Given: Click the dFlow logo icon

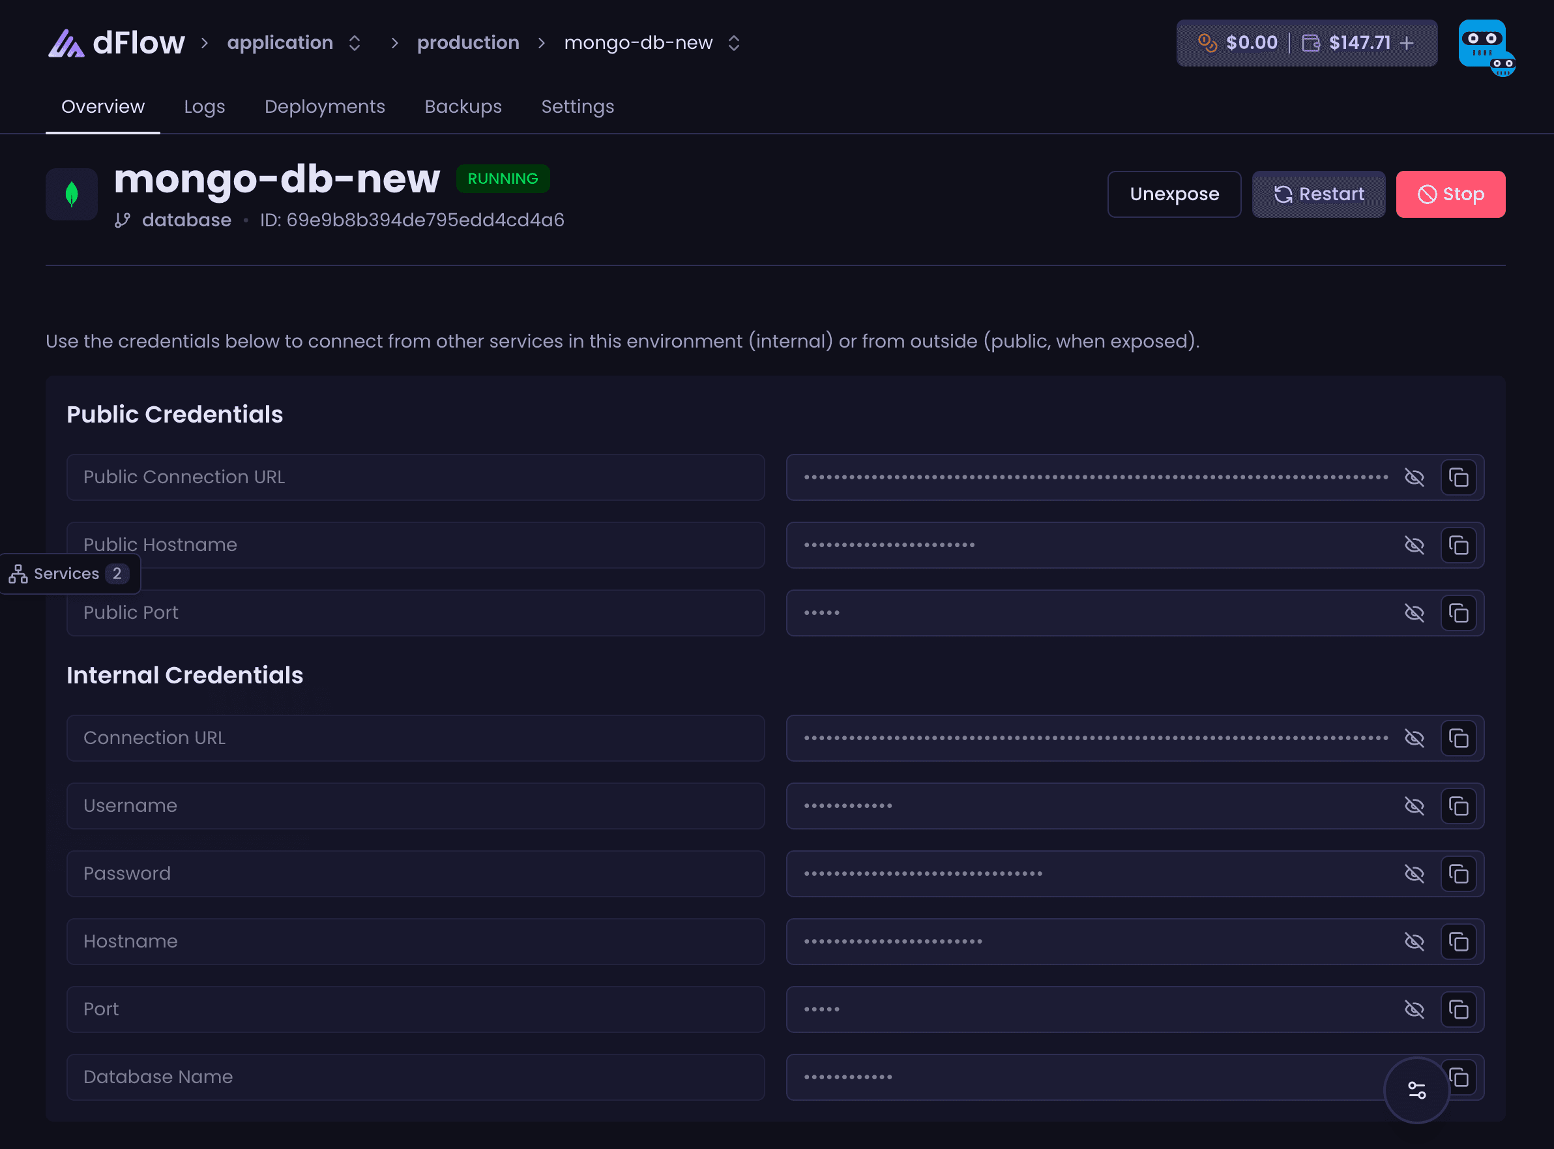Looking at the screenshot, I should 66,43.
